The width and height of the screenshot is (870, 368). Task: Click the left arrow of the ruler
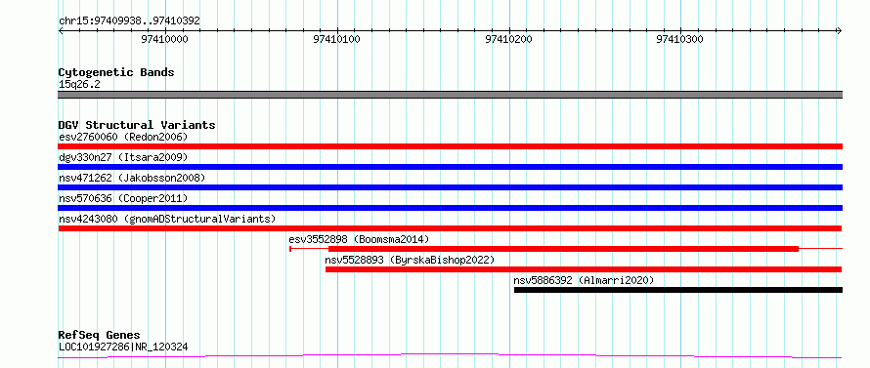(x=61, y=31)
